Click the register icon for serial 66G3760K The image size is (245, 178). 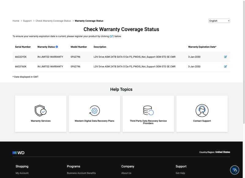[225, 67]
